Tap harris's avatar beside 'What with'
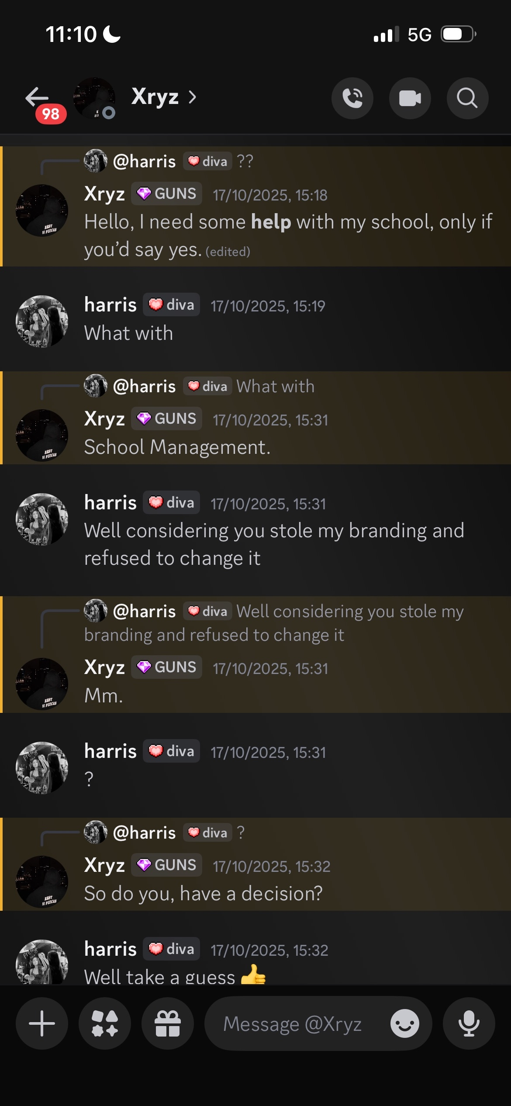The image size is (511, 1106). [x=42, y=321]
